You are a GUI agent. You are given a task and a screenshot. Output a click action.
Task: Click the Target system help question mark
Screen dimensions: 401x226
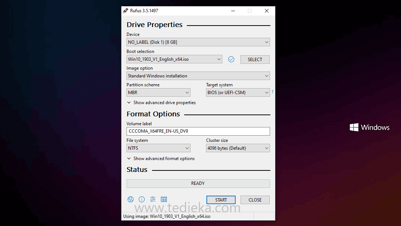[273, 92]
